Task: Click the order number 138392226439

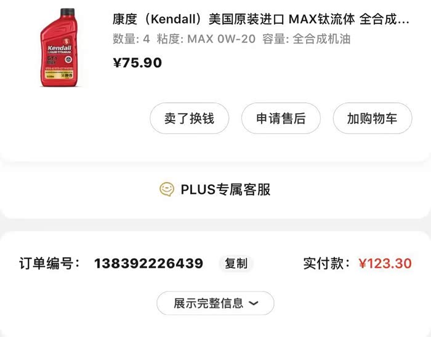Action: pos(149,263)
